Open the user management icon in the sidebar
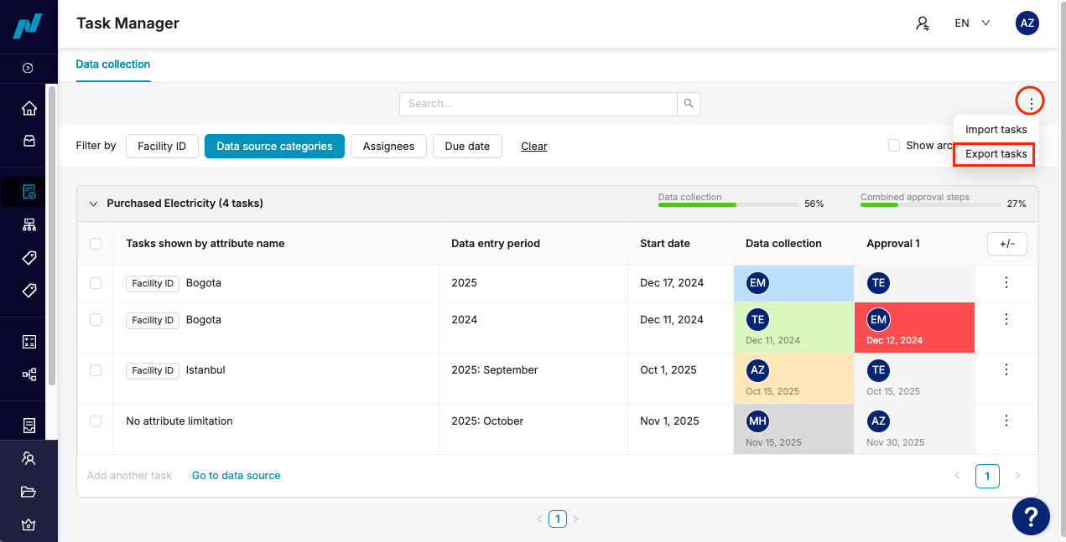 (29, 458)
